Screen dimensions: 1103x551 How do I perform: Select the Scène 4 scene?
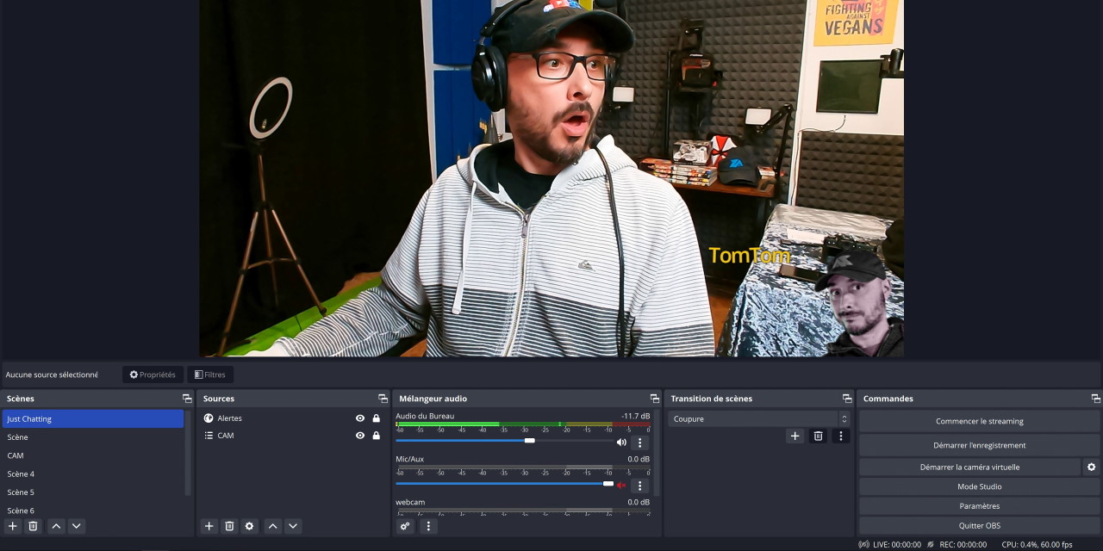click(22, 474)
